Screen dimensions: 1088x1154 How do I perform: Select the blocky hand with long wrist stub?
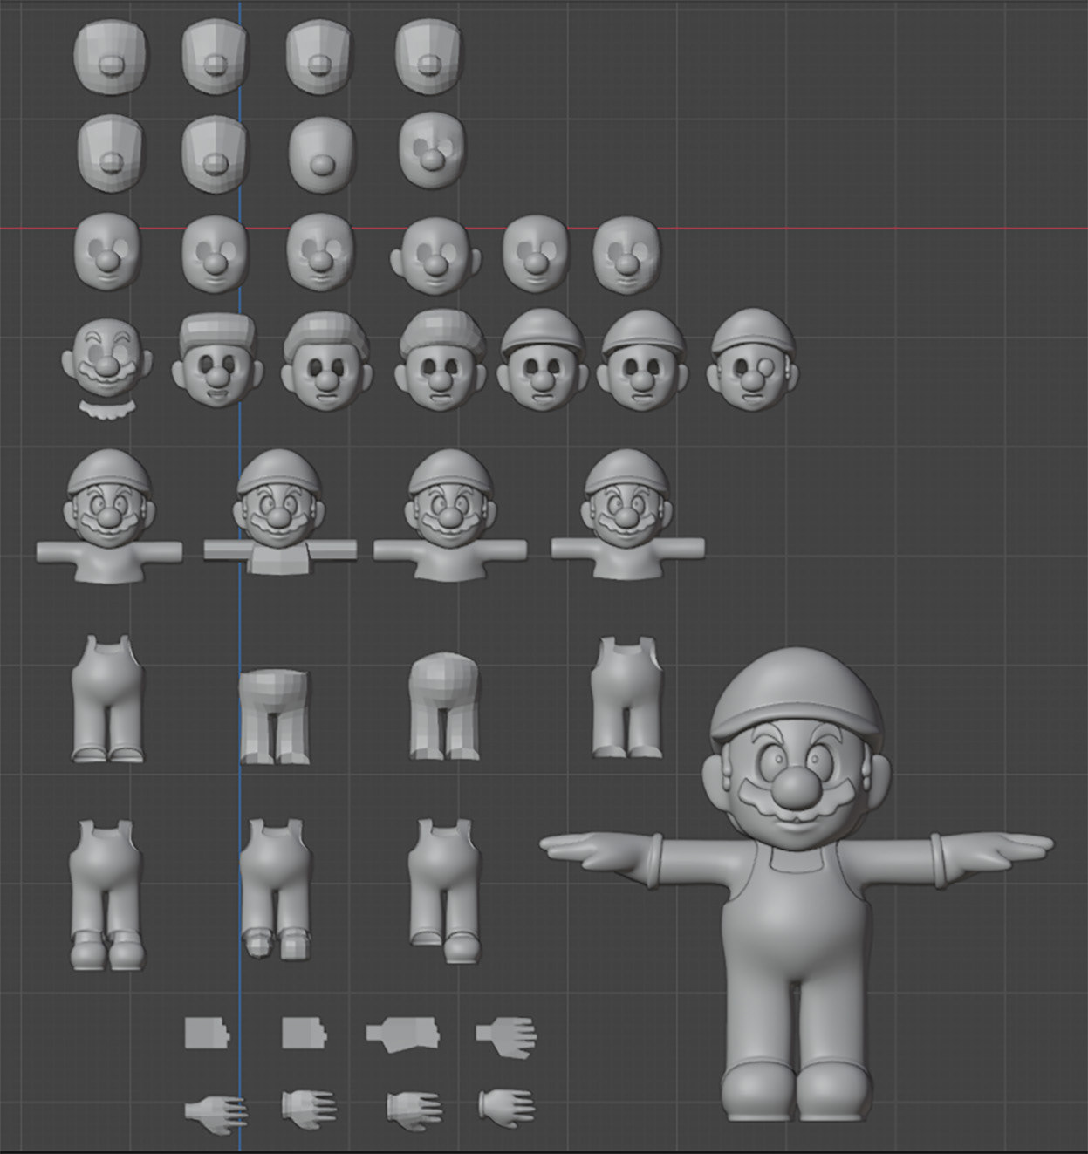point(403,1034)
